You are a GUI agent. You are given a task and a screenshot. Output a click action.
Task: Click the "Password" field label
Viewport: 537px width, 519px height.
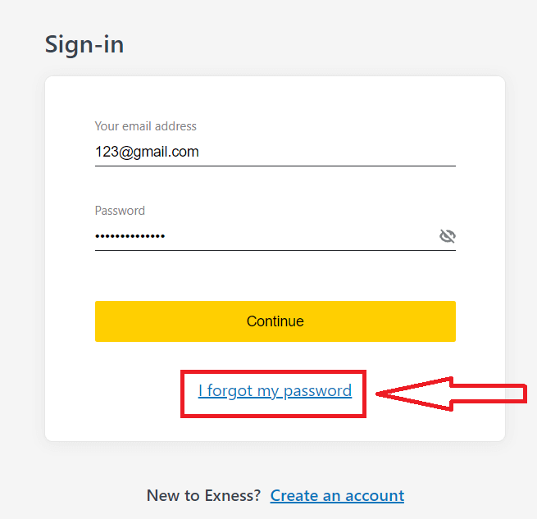pos(120,211)
